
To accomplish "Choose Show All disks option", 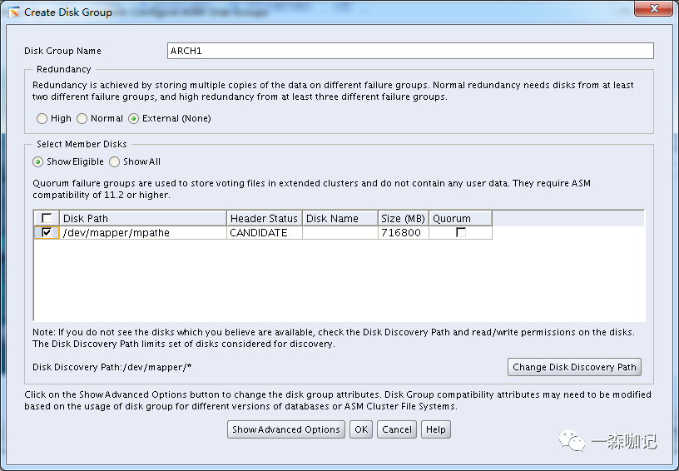I will pos(114,162).
